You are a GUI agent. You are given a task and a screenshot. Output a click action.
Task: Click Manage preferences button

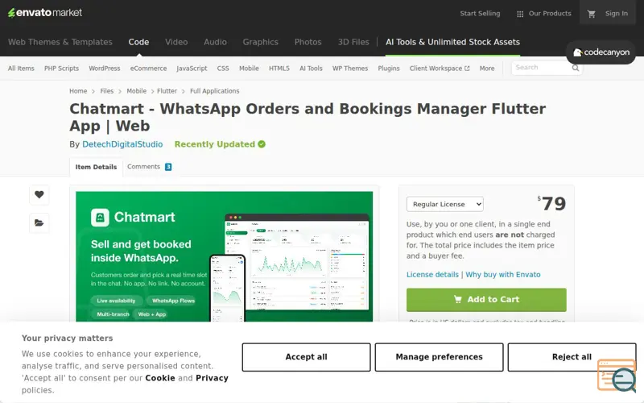coord(439,357)
